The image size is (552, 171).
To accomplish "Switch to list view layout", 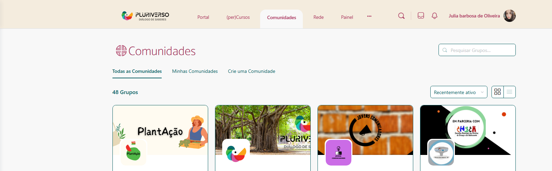I will coord(509,92).
